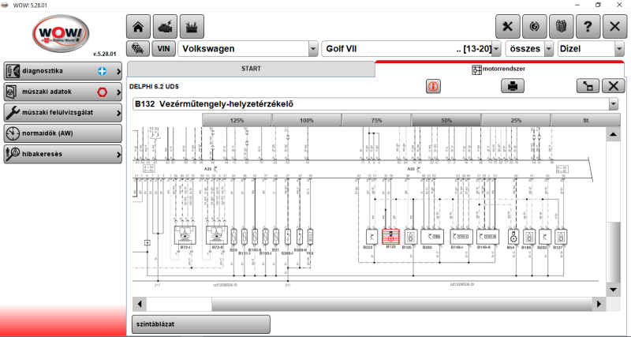
Task: Open műszaki felülvizsgálat menu
Action: click(63, 113)
